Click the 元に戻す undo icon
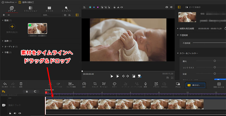 coord(5,85)
